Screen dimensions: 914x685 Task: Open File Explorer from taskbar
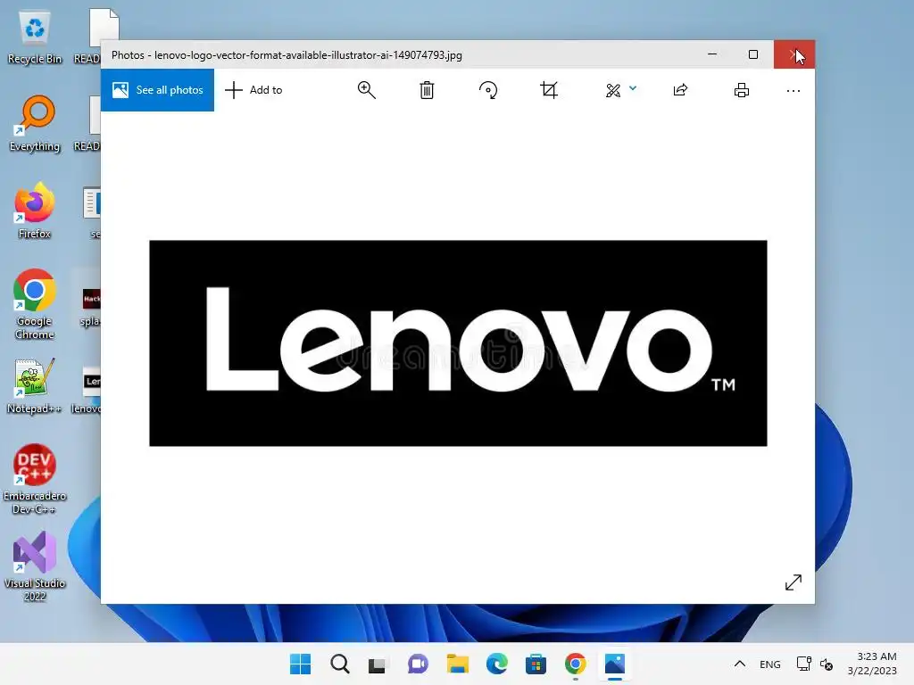pos(458,664)
